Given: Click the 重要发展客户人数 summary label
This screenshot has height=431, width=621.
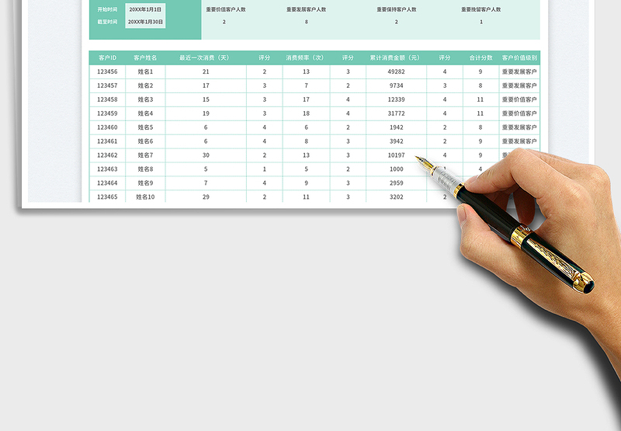Looking at the screenshot, I should 306,9.
